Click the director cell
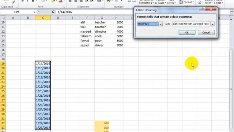The image size is (234, 132). (102, 32)
